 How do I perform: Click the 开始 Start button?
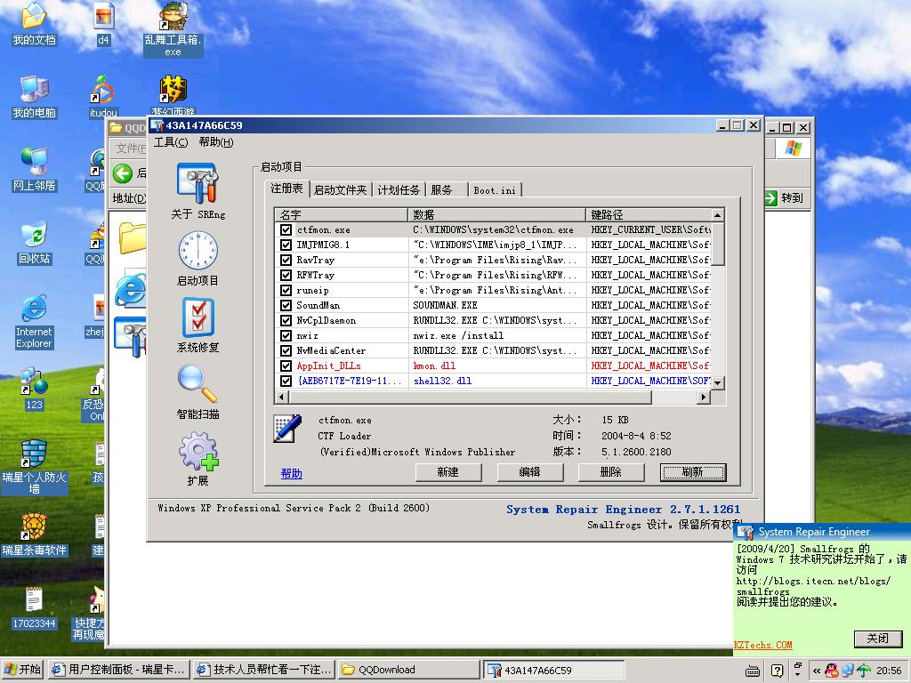tap(22, 670)
